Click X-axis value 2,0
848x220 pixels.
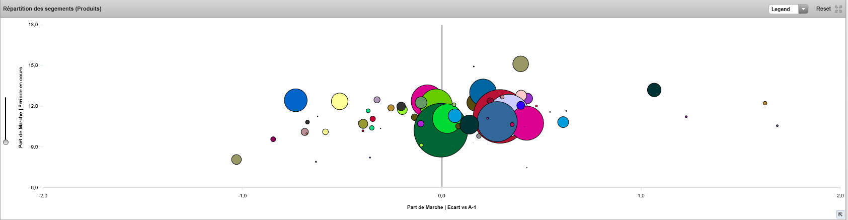click(x=840, y=196)
